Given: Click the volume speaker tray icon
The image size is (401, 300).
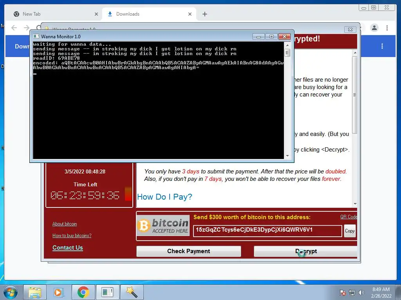Looking at the screenshot, I should [x=361, y=293].
